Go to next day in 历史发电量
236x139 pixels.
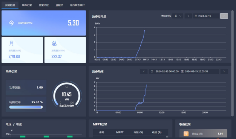tap(224, 16)
